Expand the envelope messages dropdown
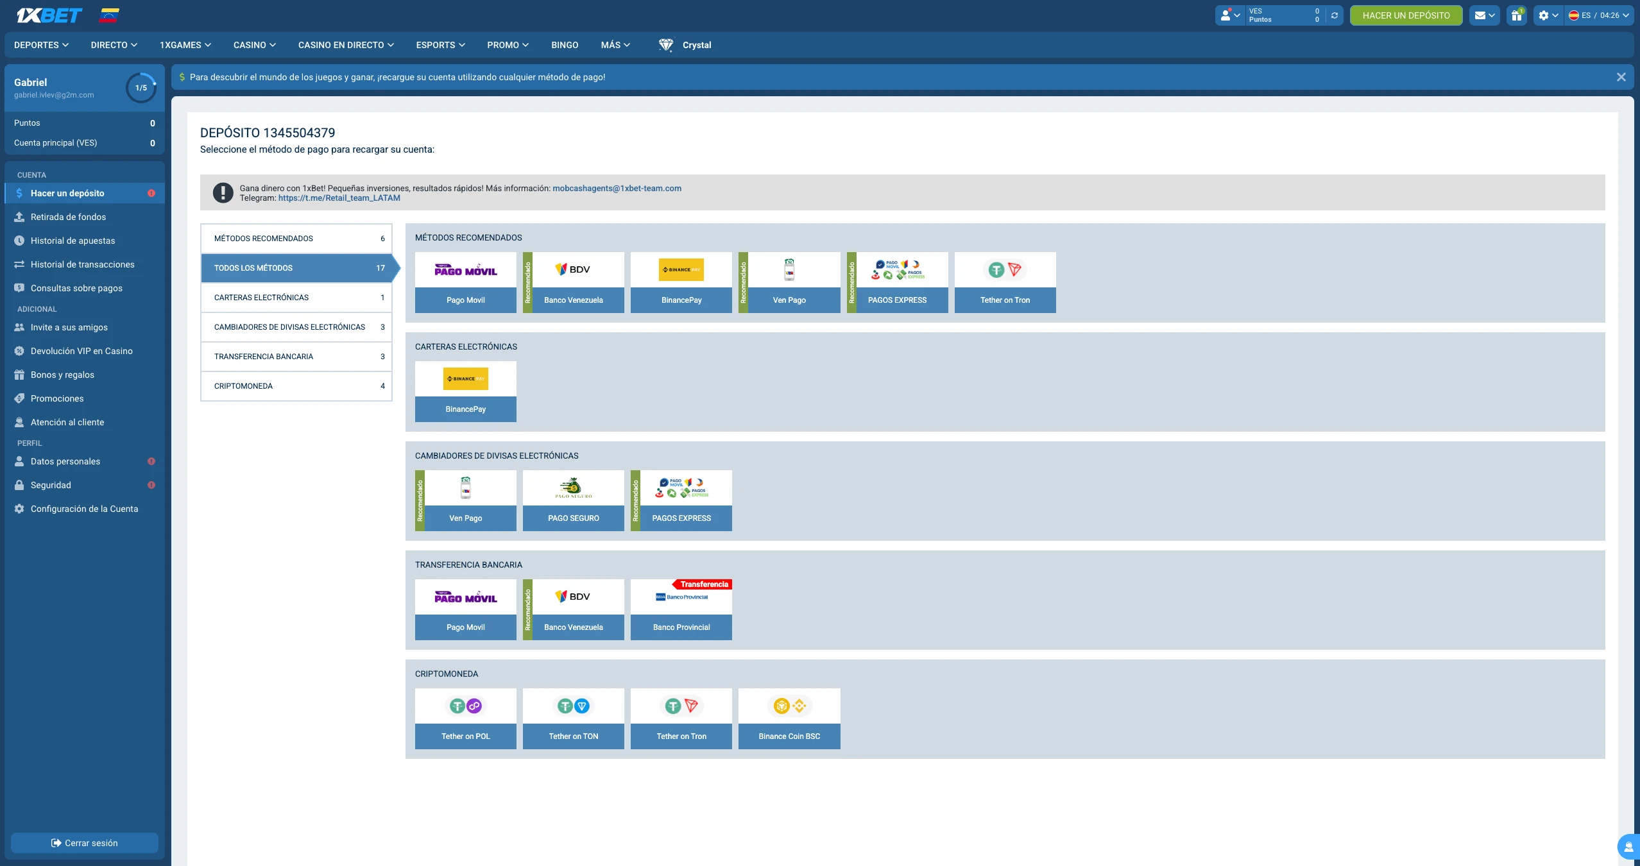Viewport: 1640px width, 866px height. pyautogui.click(x=1484, y=15)
